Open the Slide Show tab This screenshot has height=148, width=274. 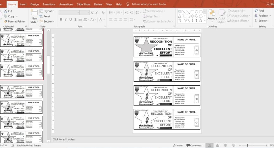pyautogui.click(x=83, y=4)
